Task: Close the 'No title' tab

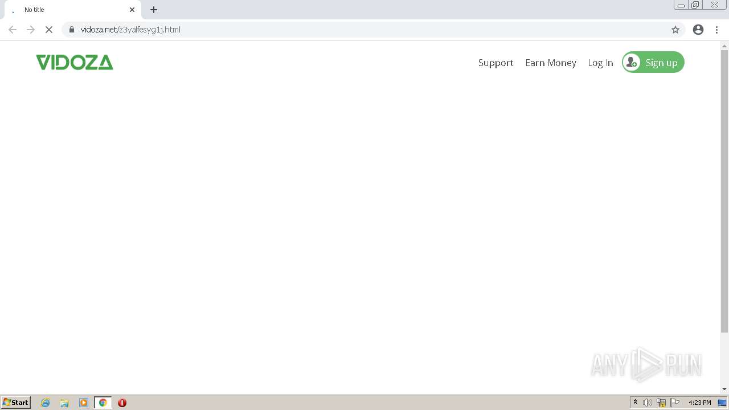Action: 132,10
